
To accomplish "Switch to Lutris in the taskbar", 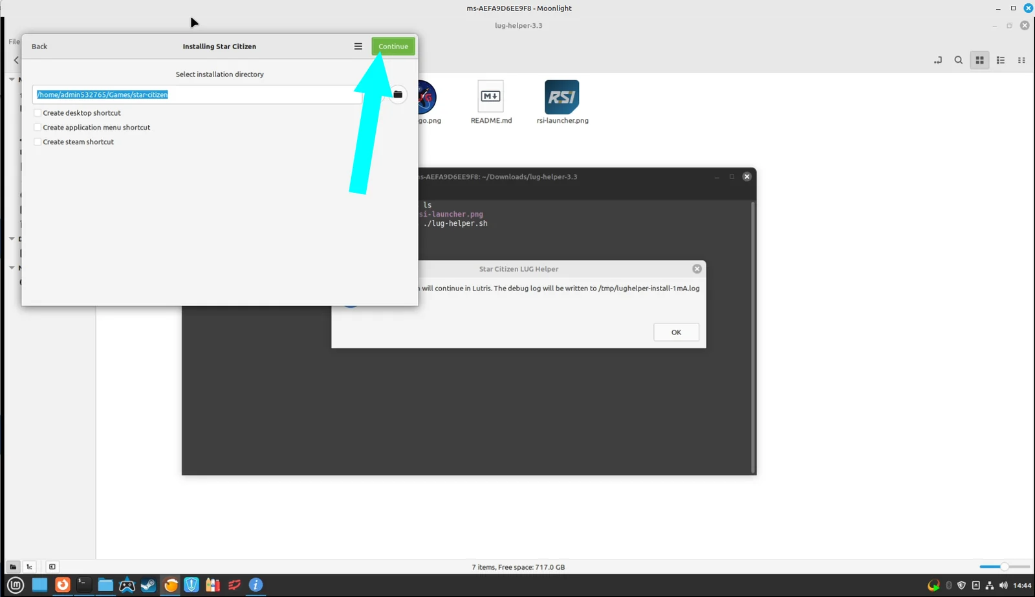I will click(171, 585).
